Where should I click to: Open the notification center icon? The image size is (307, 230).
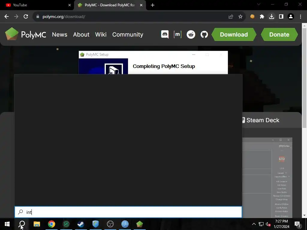298,224
